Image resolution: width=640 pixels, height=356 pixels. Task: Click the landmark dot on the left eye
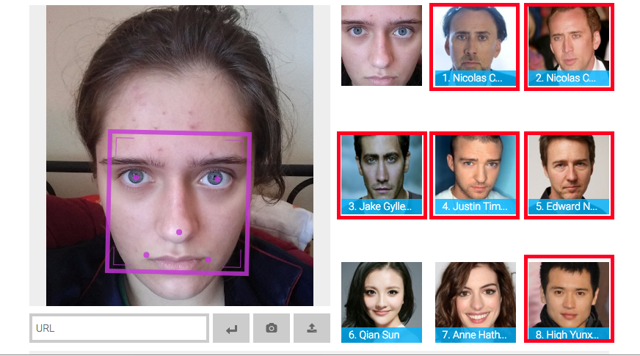tap(135, 177)
